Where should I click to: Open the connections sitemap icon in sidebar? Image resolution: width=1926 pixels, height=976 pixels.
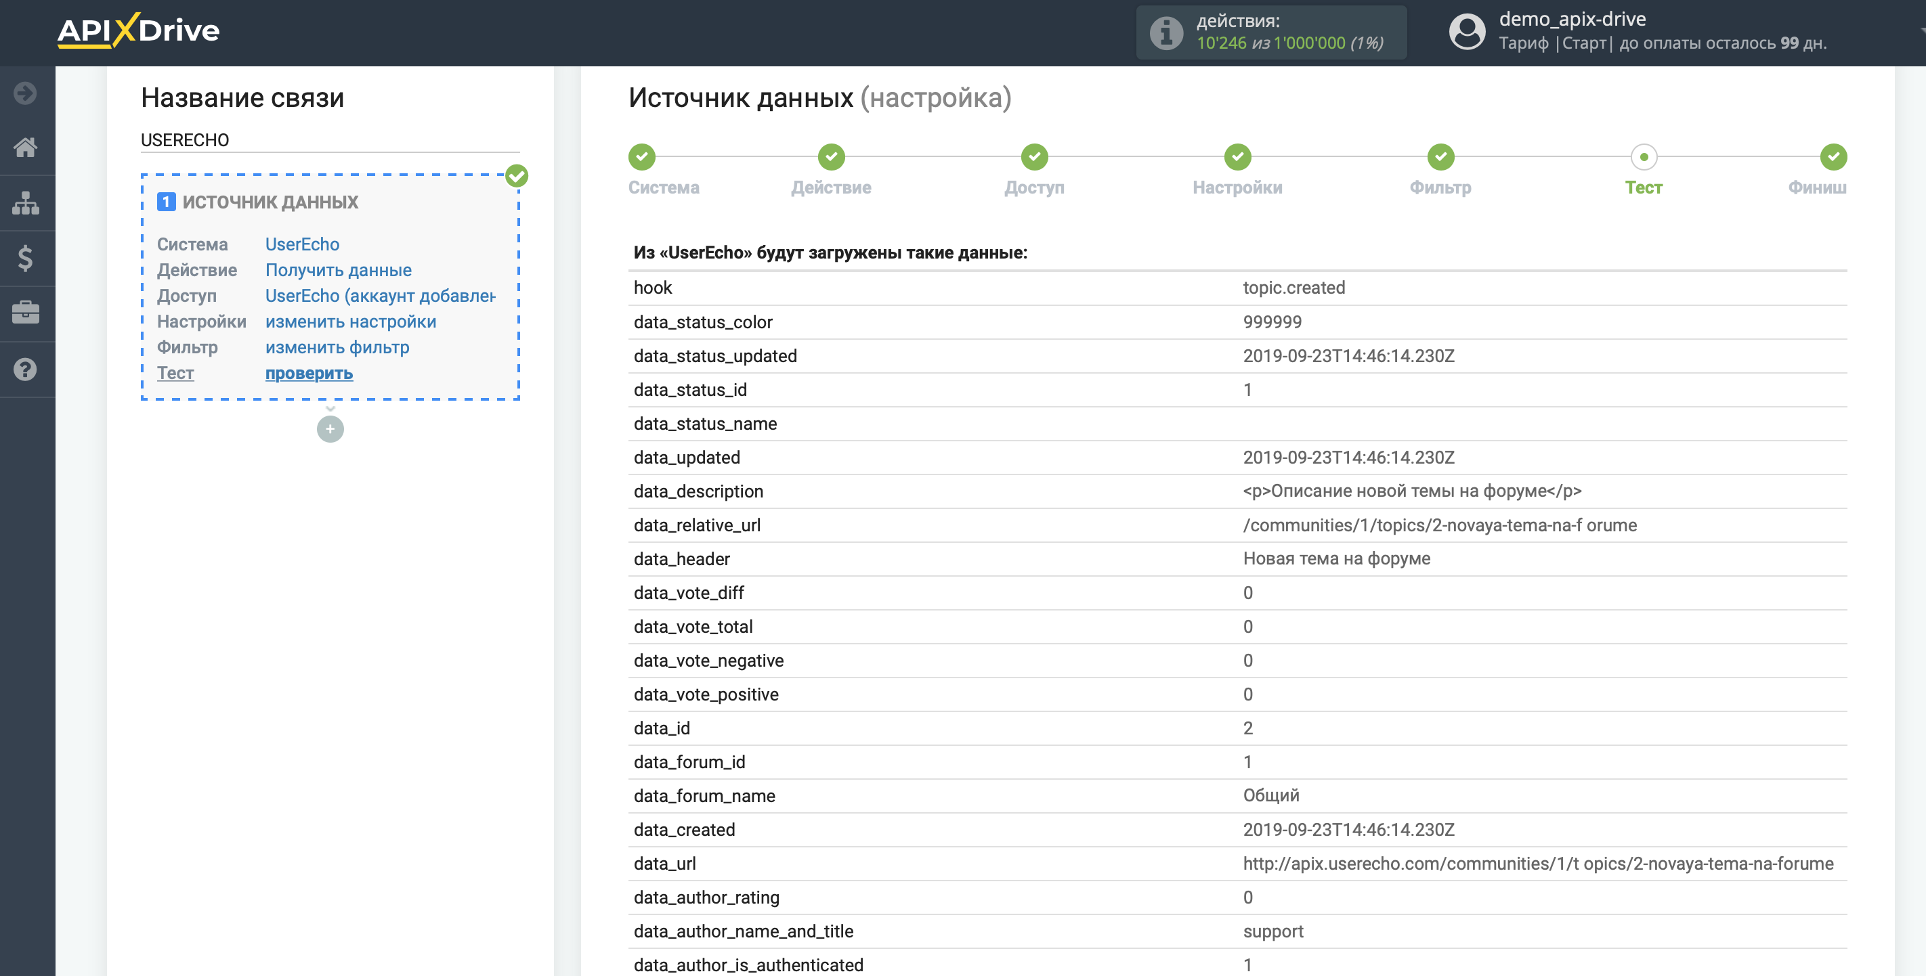coord(26,202)
